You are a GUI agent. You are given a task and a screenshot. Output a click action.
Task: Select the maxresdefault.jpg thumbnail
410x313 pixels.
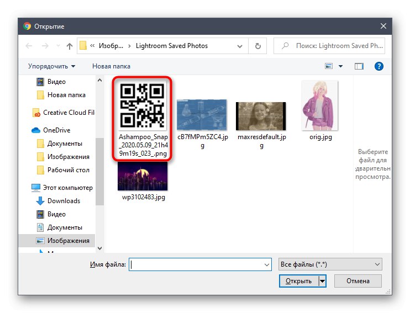click(x=261, y=116)
